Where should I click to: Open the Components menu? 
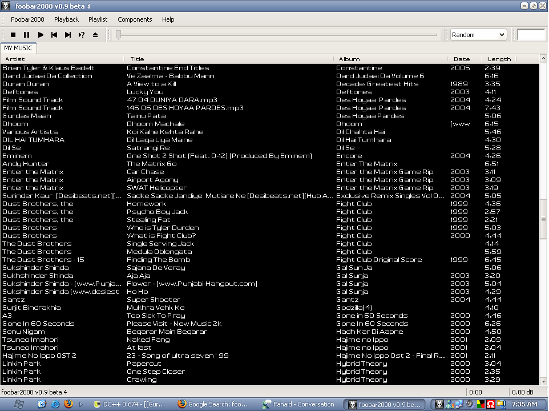coord(135,19)
